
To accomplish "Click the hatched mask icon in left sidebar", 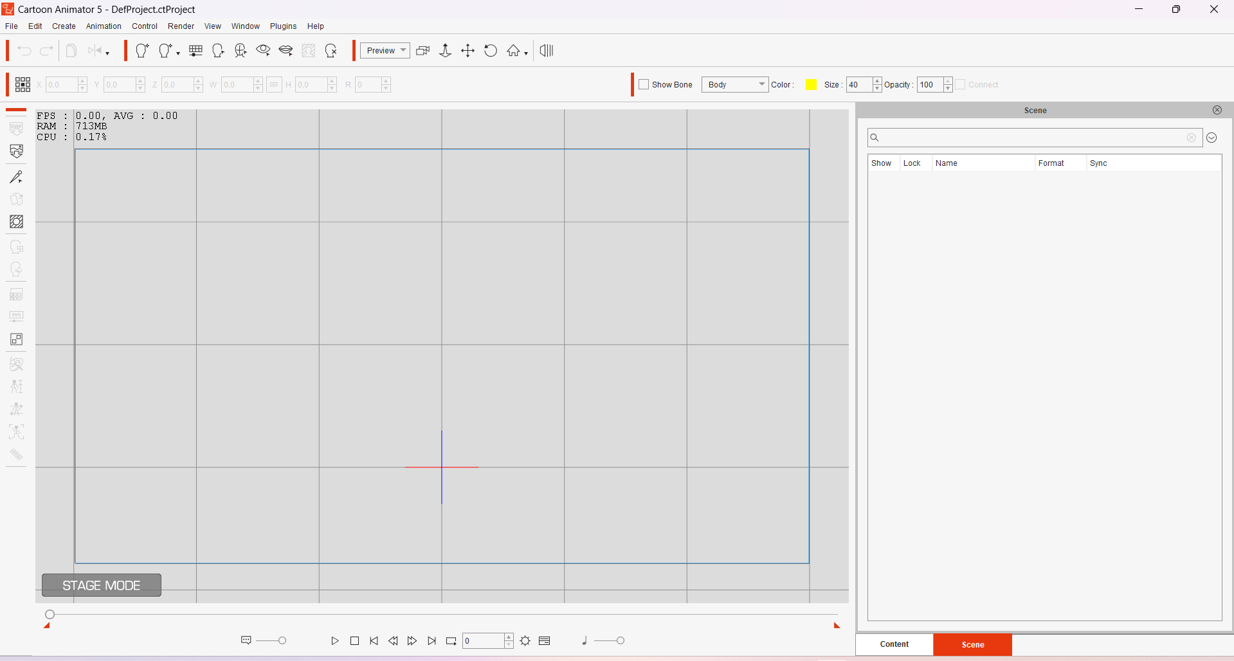I will point(17,222).
